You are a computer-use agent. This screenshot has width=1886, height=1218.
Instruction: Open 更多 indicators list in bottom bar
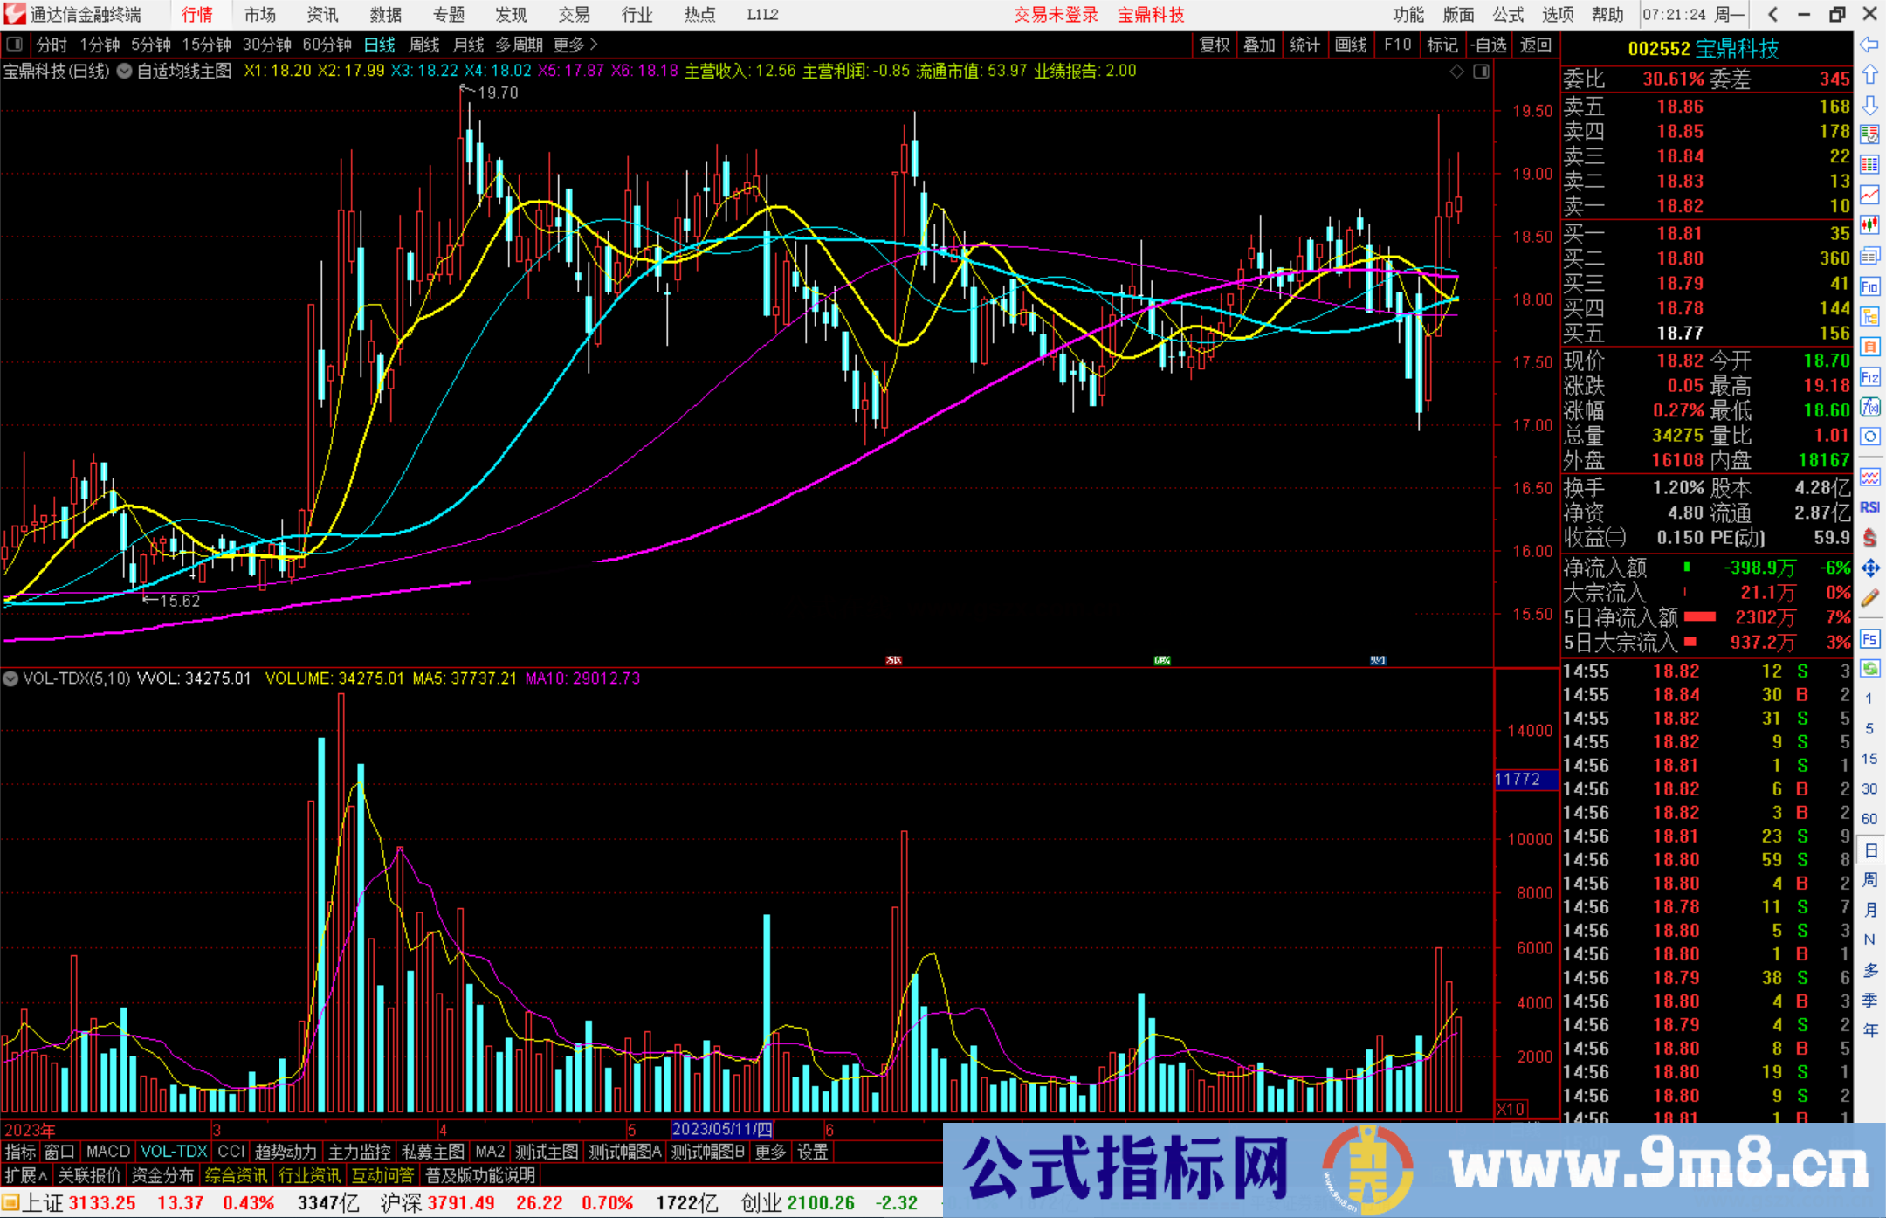(769, 1152)
